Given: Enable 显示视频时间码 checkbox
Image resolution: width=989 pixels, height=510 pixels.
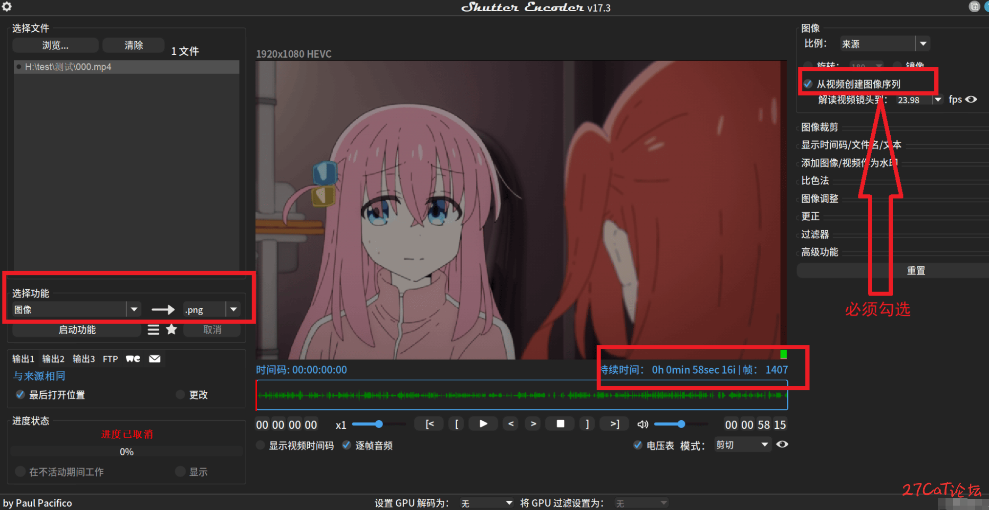Looking at the screenshot, I should pyautogui.click(x=260, y=445).
